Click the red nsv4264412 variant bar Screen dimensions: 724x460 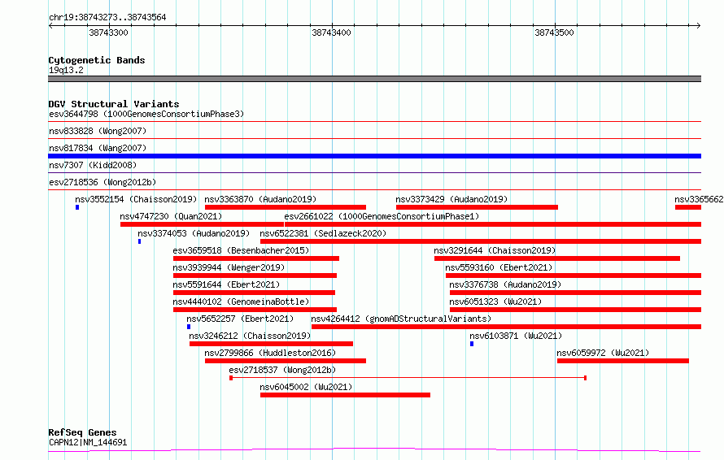pyautogui.click(x=506, y=327)
